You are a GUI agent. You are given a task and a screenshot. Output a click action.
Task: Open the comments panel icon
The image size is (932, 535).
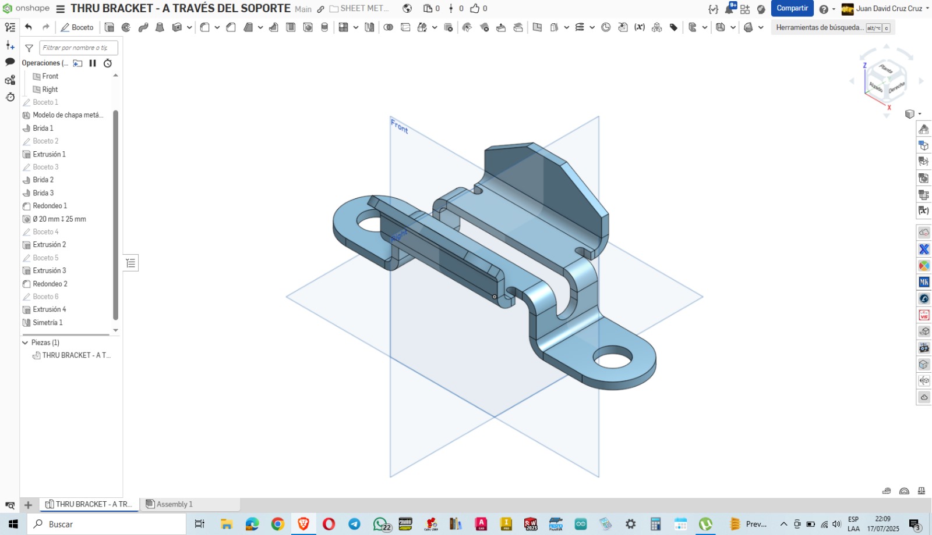pos(10,62)
